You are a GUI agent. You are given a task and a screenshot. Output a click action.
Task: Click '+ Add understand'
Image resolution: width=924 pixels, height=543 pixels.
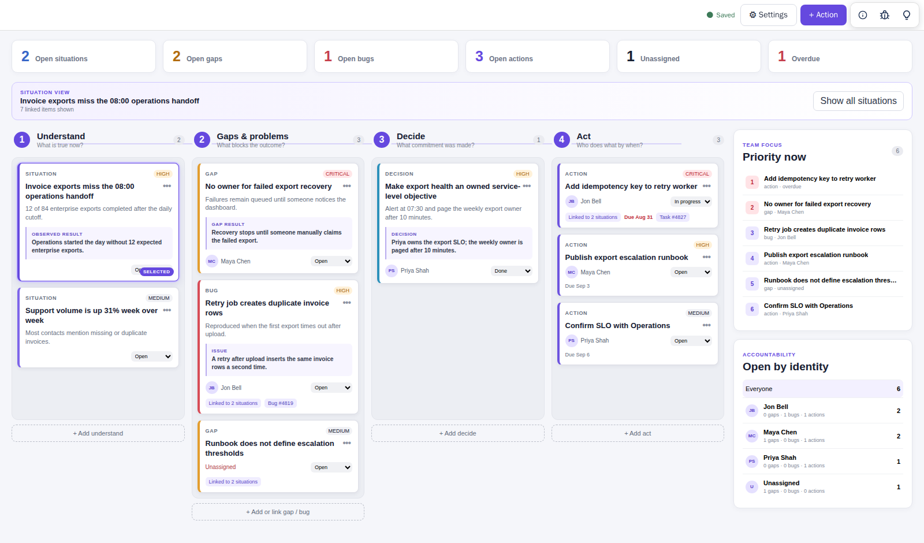[x=98, y=433]
